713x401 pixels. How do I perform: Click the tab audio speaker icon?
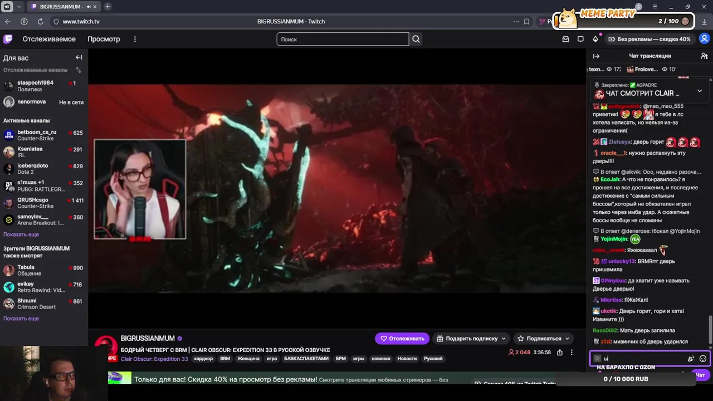tap(89, 7)
